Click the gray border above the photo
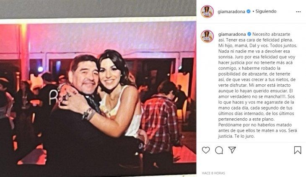Viewport: 306px width, 177px height. click(x=98, y=9)
